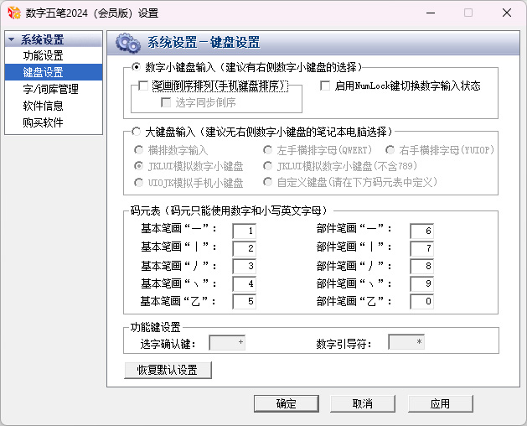The image size is (527, 426).
Task: Enable 启用NumLock键切换数字输入状态 checkbox
Action: click(325, 86)
